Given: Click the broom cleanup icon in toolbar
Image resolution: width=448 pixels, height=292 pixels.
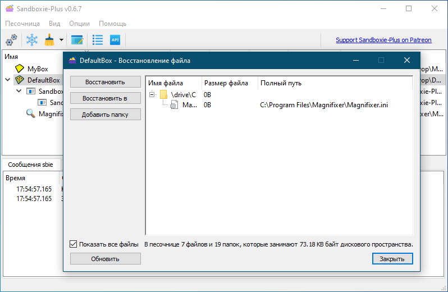Looking at the screenshot, I should point(49,40).
